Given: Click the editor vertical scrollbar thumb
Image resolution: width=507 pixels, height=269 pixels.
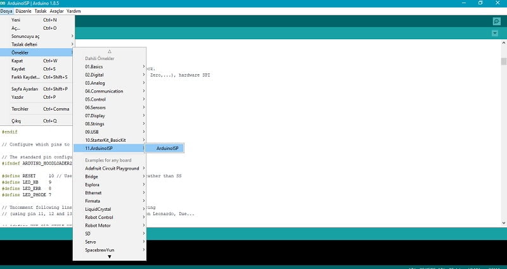Looking at the screenshot, I should click(x=504, y=61).
